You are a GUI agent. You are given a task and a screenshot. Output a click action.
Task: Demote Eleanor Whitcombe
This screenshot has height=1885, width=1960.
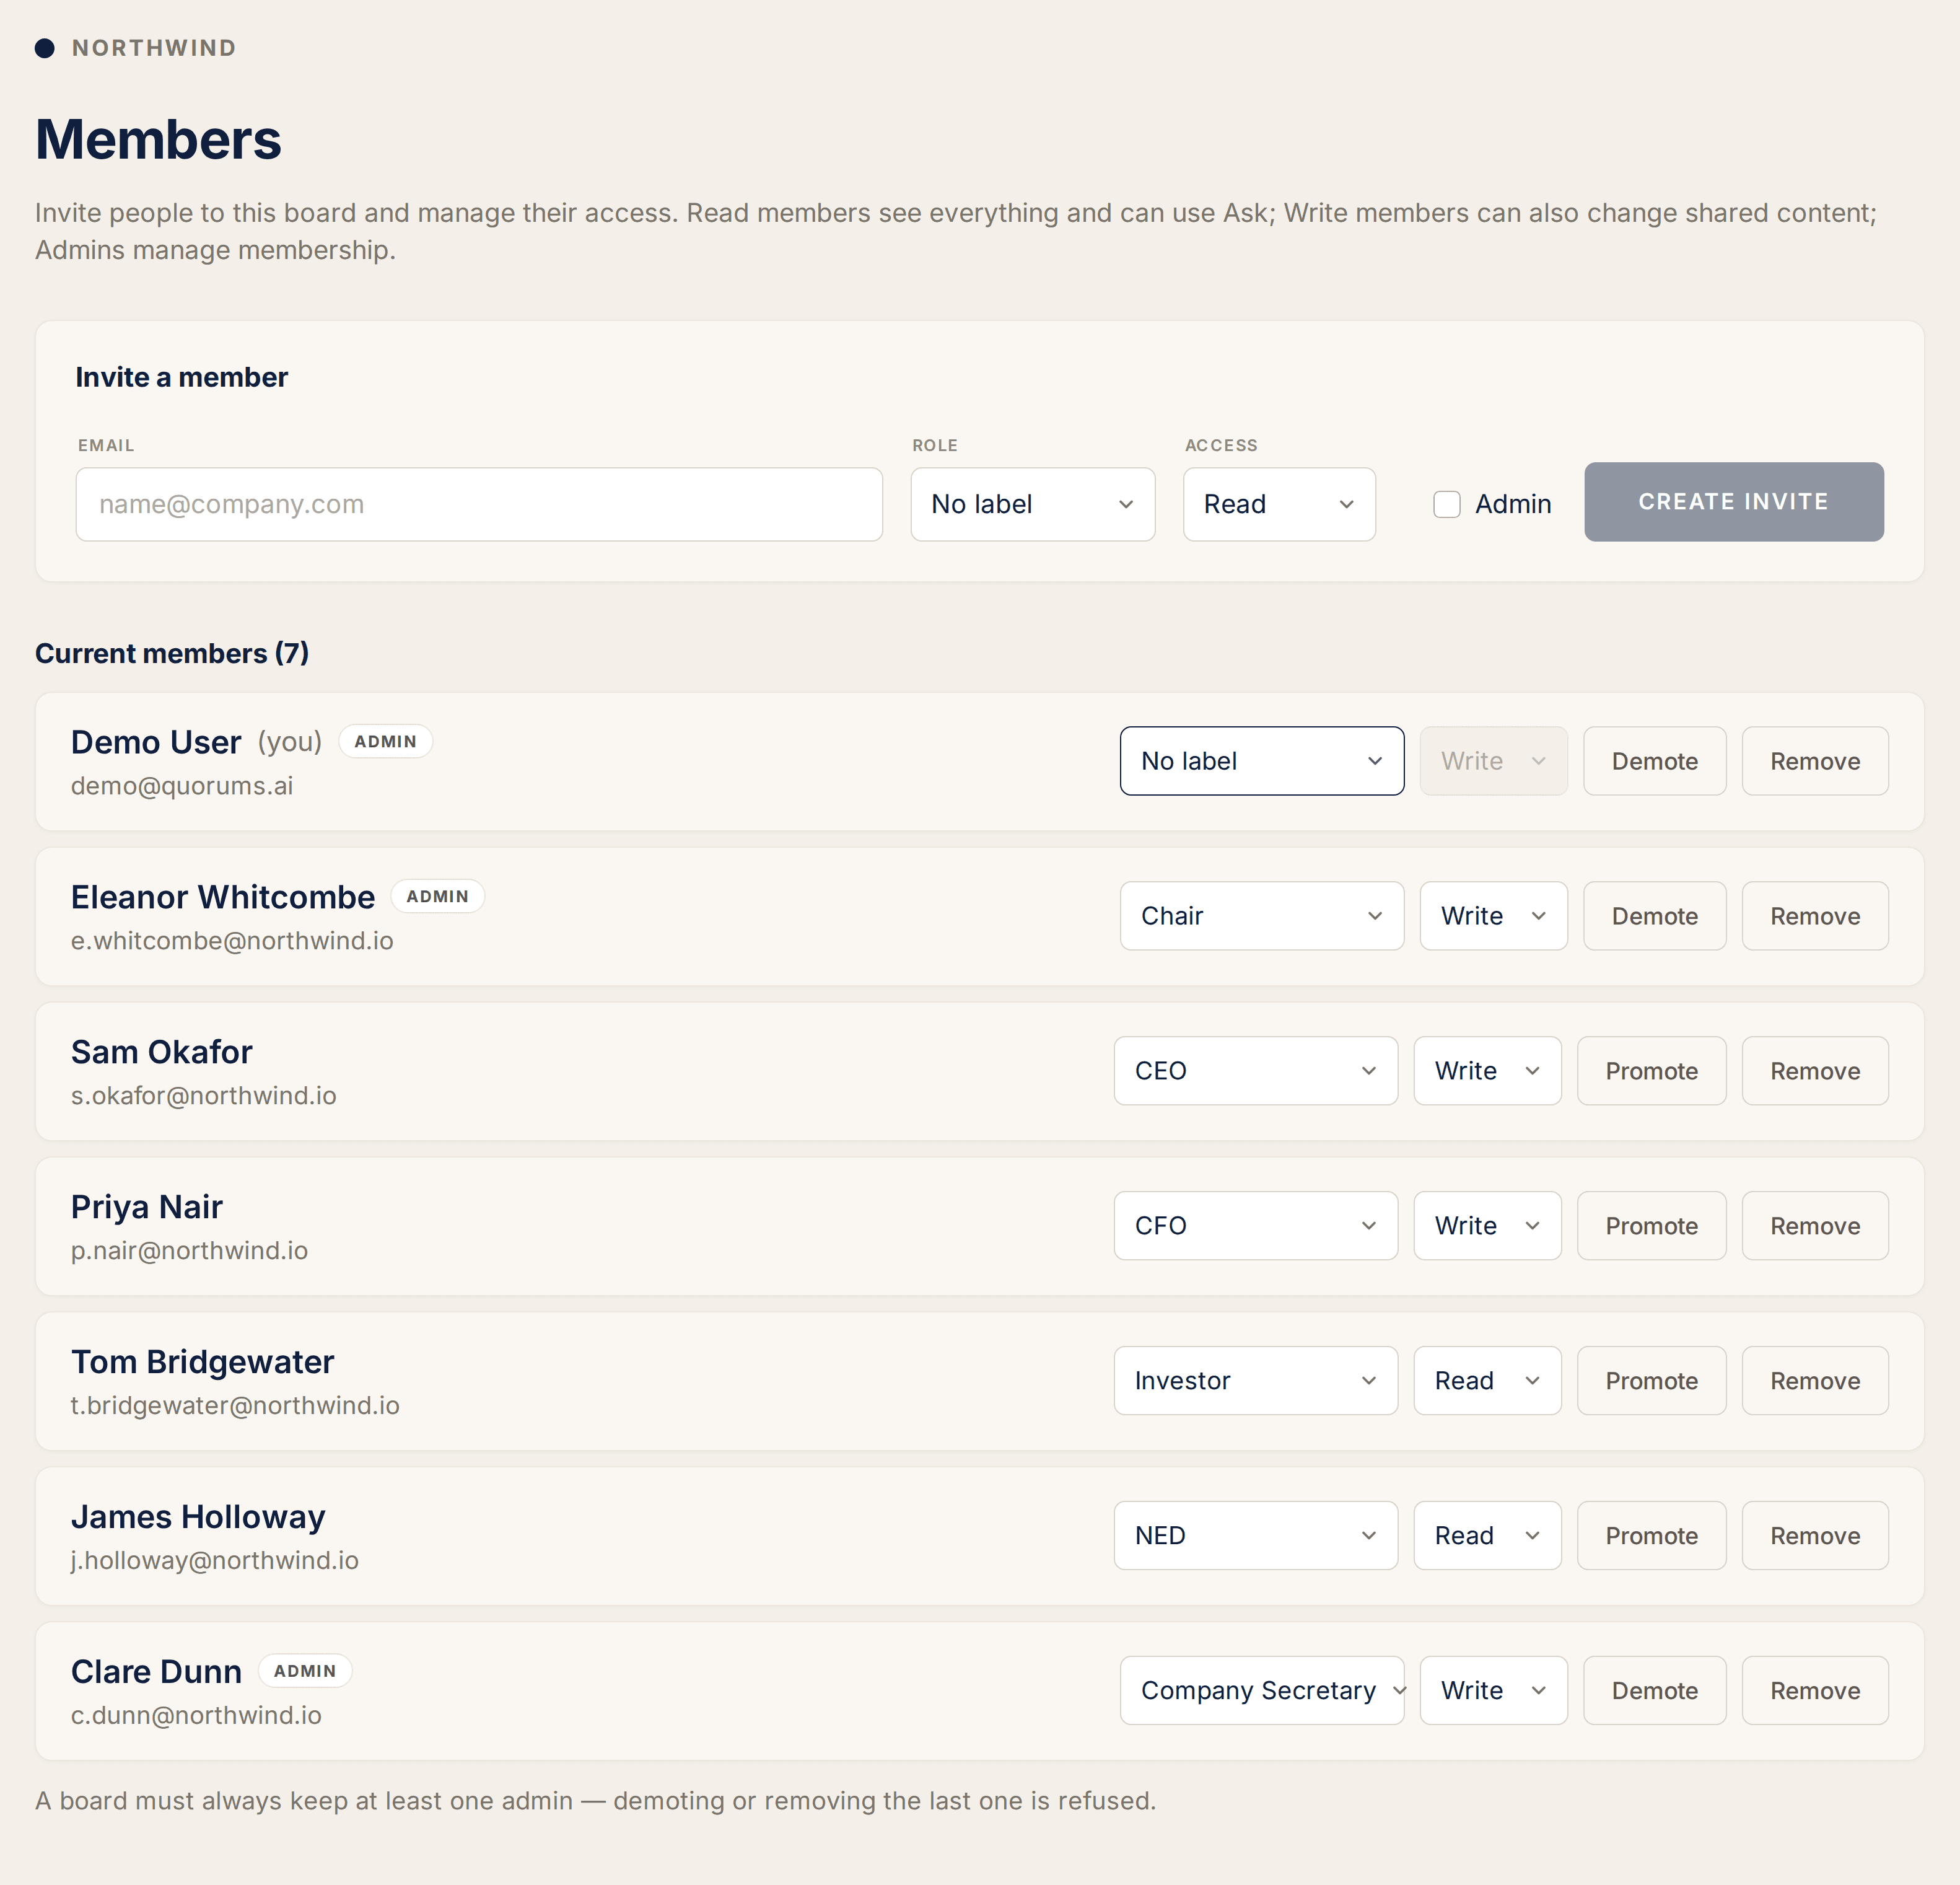click(1655, 915)
